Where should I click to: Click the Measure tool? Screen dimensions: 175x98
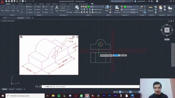click(151, 8)
